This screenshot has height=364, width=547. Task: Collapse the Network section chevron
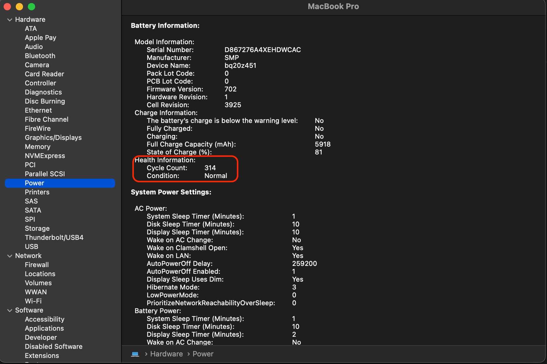coord(10,256)
